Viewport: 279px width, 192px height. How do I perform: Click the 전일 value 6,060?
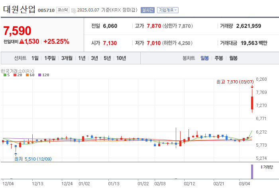pos(110,26)
